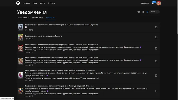178x100 pixels.
Task: Click the Мисс Валентайн ранга C Отклонена title
Action: tap(61, 57)
